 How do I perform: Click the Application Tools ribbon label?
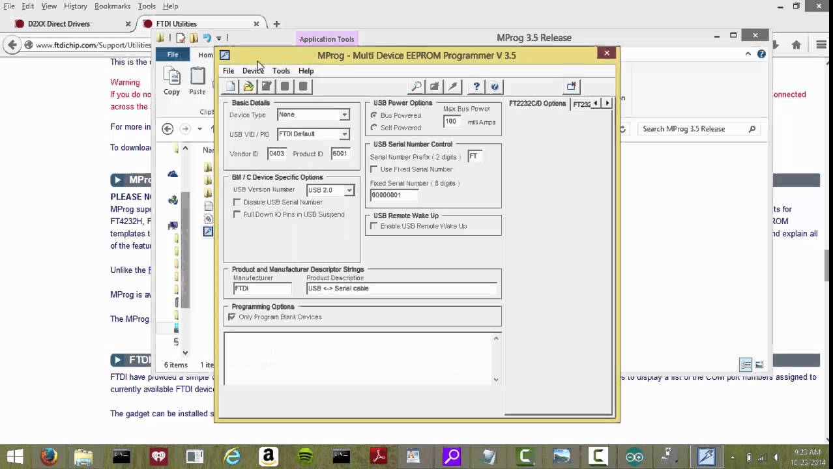pos(327,39)
